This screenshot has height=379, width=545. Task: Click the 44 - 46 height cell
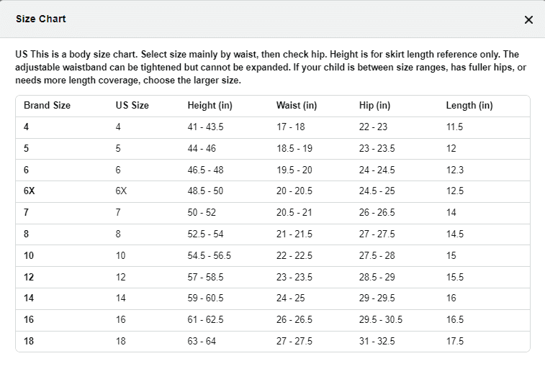click(x=202, y=149)
